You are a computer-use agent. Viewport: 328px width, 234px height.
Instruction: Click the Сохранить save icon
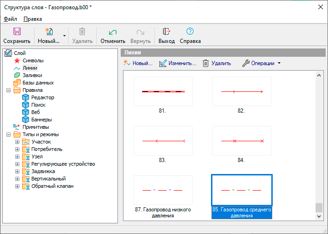[17, 31]
